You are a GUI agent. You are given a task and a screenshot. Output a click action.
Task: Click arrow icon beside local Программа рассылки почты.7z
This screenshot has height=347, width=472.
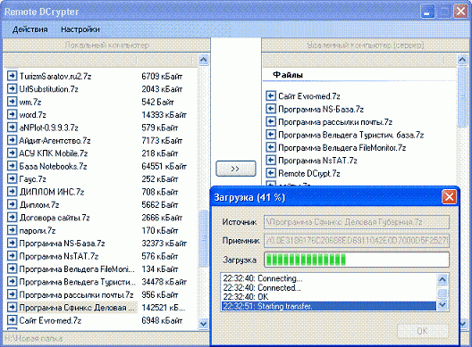click(12, 294)
